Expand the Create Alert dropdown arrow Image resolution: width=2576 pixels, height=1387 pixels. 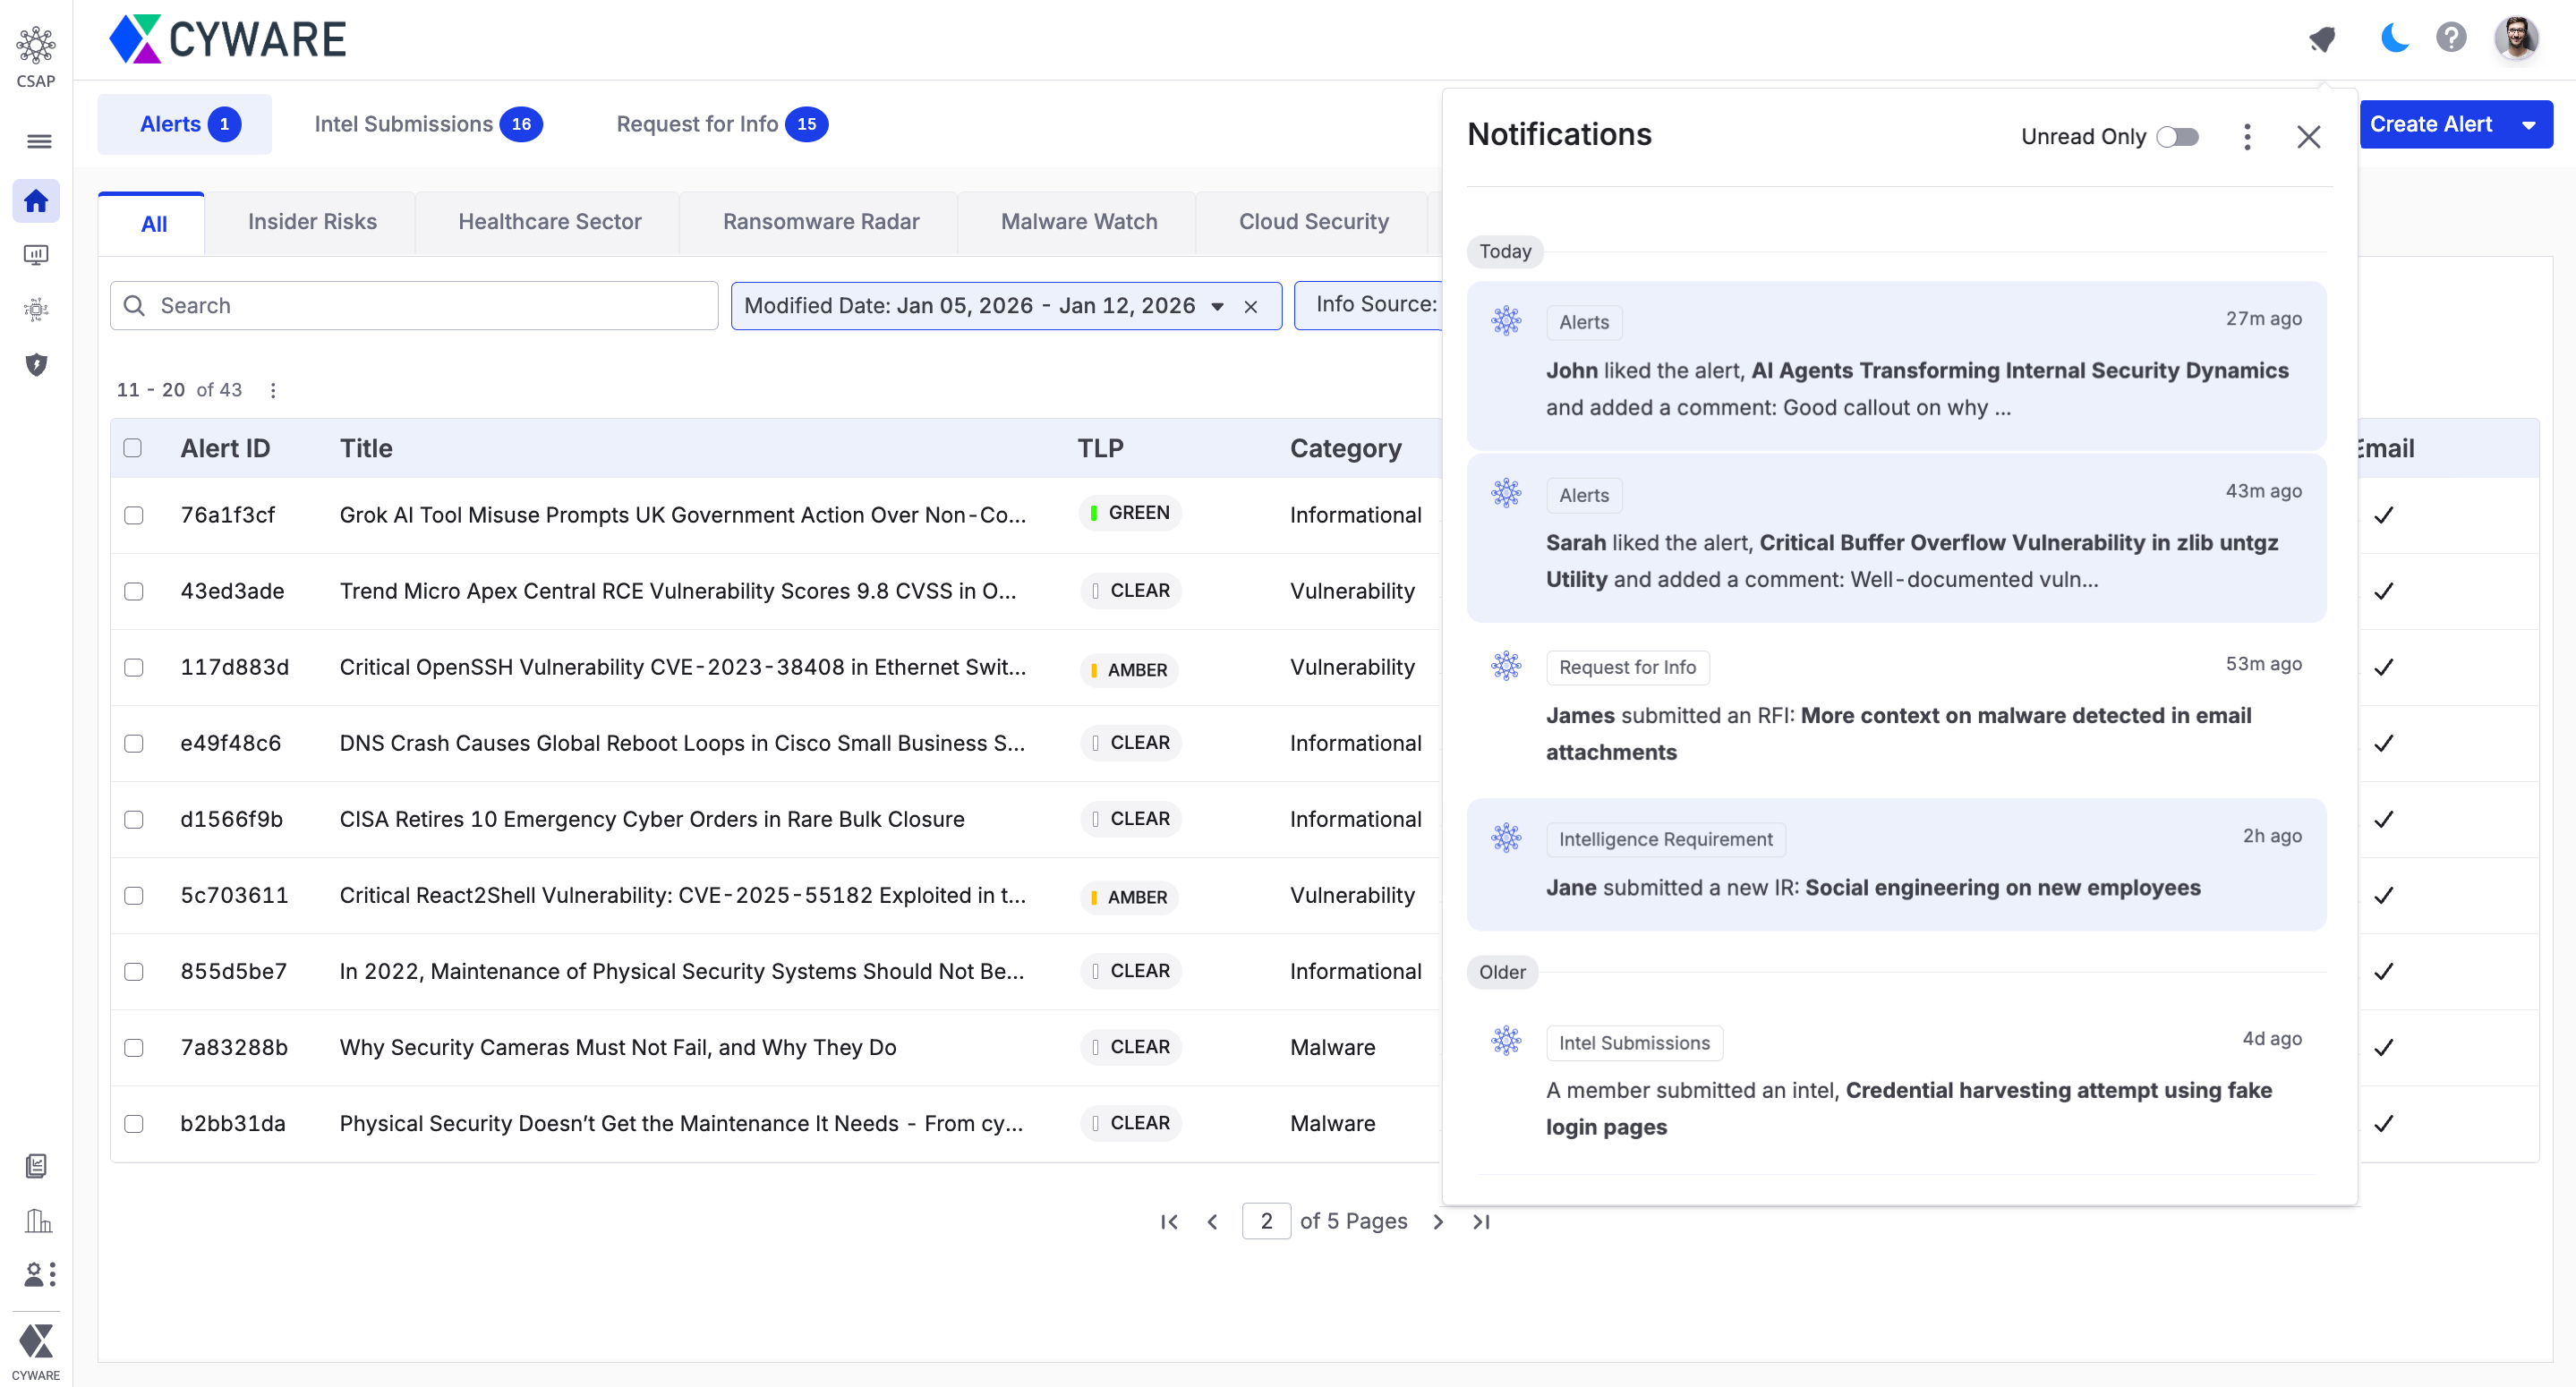(x=2530, y=124)
